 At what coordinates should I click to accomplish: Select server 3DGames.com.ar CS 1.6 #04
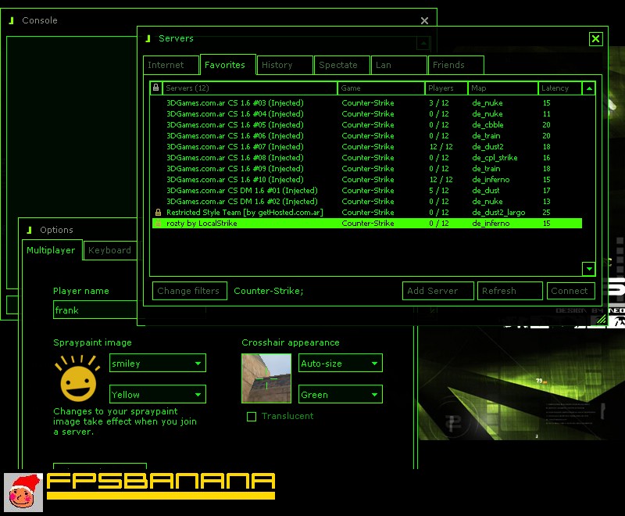point(367,114)
